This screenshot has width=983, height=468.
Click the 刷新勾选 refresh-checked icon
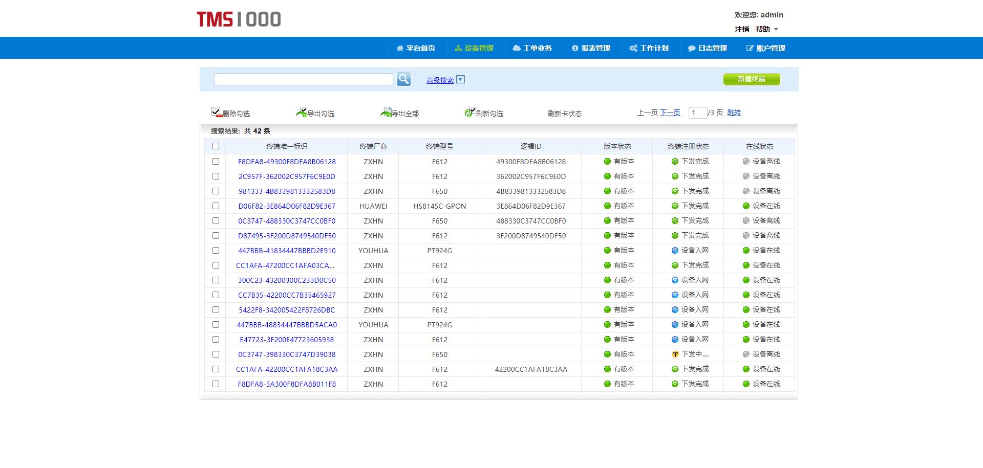coord(470,112)
